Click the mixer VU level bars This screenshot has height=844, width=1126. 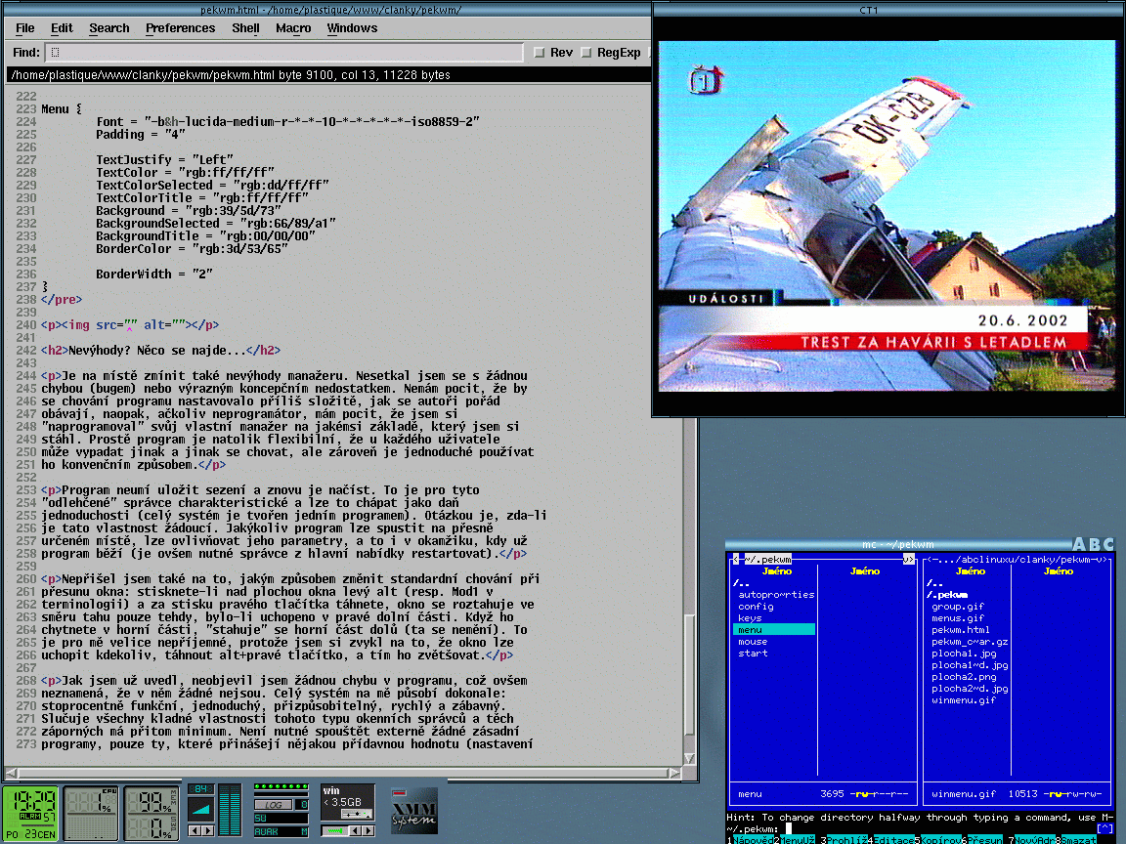[230, 810]
